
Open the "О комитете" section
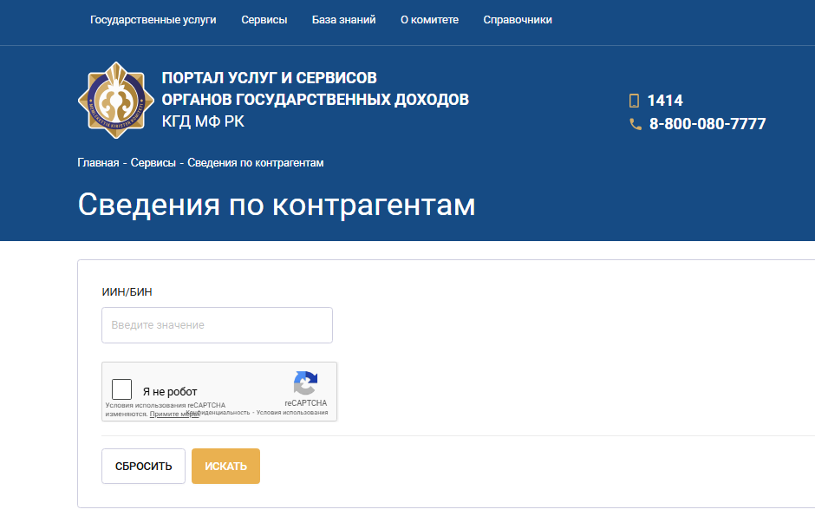tap(429, 19)
